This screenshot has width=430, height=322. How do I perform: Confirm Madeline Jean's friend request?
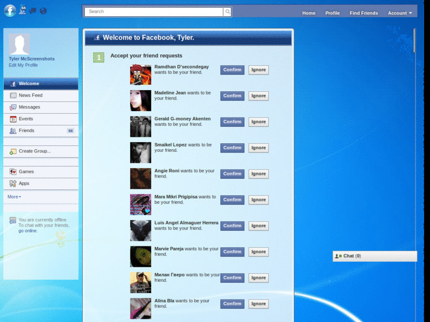[x=232, y=96]
